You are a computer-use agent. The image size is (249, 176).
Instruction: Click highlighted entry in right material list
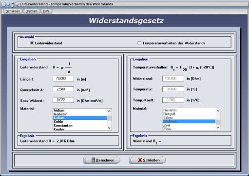pos(189,121)
